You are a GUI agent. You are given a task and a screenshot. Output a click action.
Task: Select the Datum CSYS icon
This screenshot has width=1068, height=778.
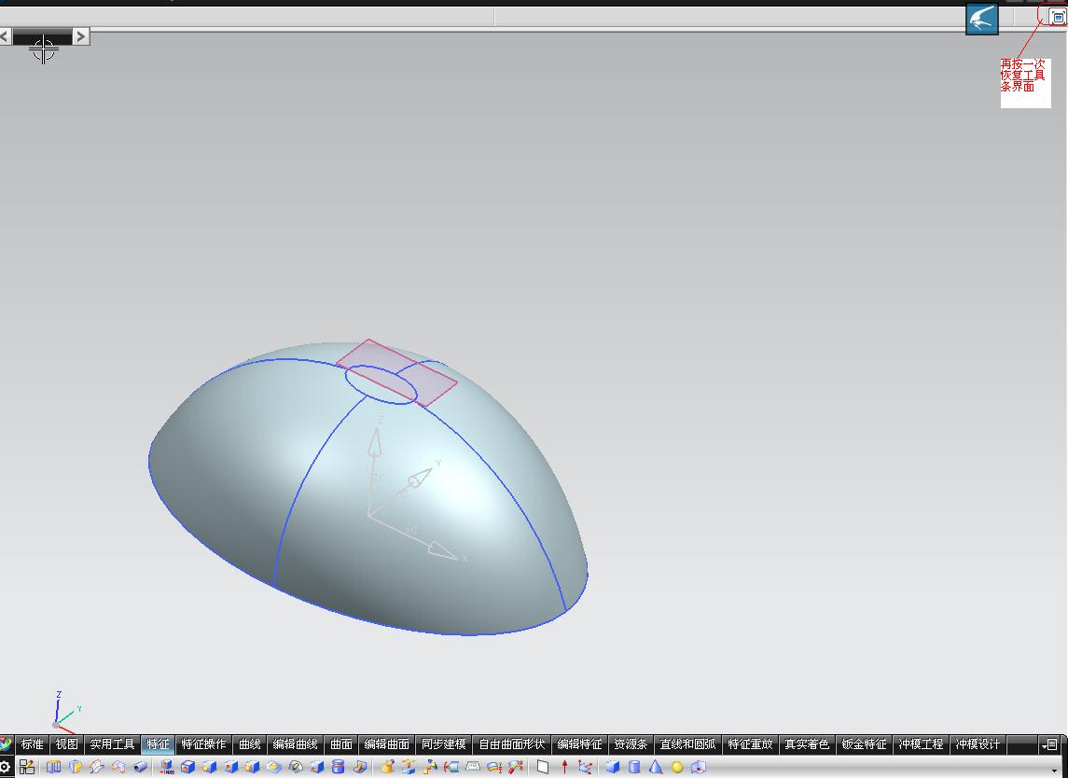[x=585, y=767]
